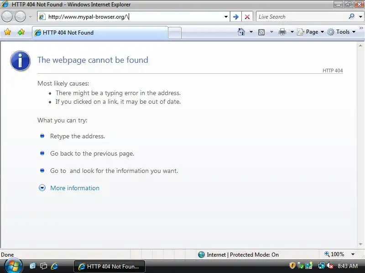Select the HTTP 404 Not Found tab

100,33
